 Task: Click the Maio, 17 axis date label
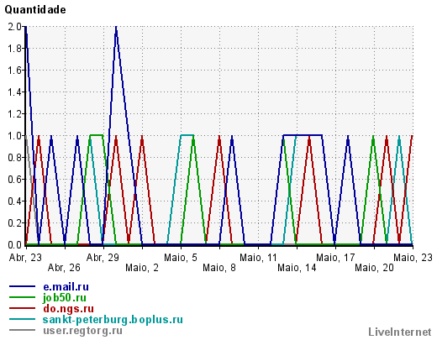click(335, 257)
